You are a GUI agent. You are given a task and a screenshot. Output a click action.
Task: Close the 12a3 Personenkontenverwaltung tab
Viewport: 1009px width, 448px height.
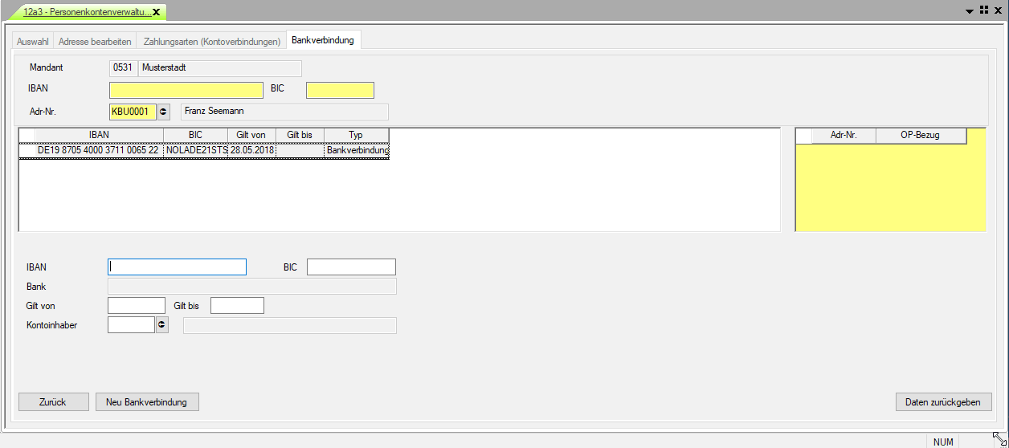[x=156, y=12]
